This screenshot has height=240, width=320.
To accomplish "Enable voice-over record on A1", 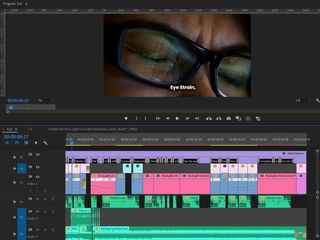I will click(x=53, y=199).
